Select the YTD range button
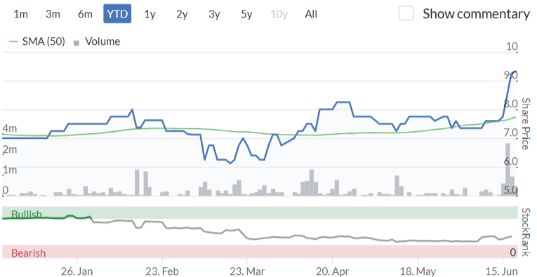The height and width of the screenshot is (277, 537). [x=117, y=14]
